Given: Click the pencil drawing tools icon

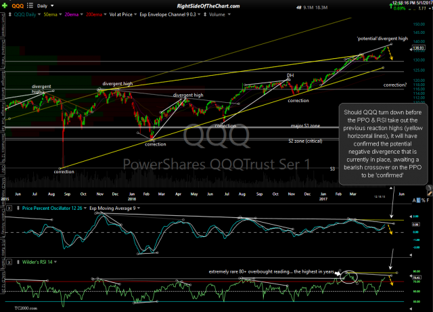Looking at the screenshot, I should point(429,193).
